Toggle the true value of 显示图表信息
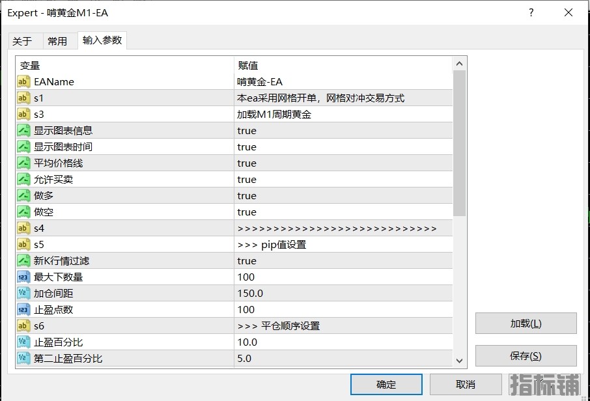The height and width of the screenshot is (401, 590). click(x=246, y=131)
